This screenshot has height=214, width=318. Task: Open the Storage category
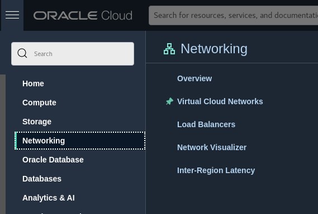pos(37,122)
